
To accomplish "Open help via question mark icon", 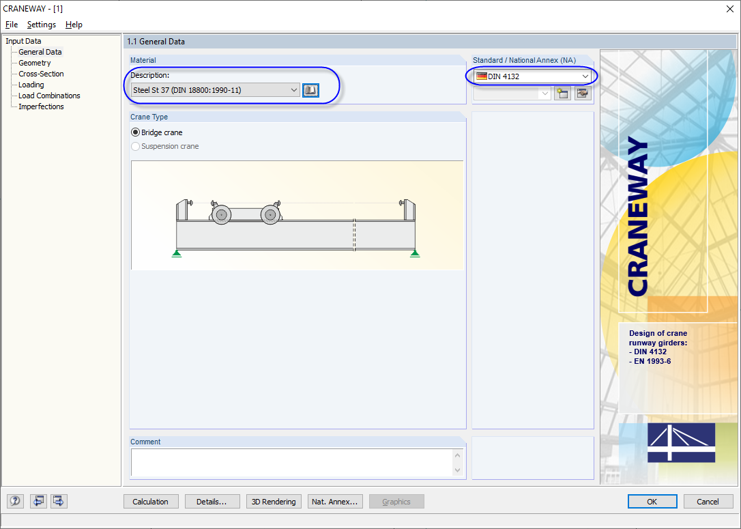I will point(15,501).
